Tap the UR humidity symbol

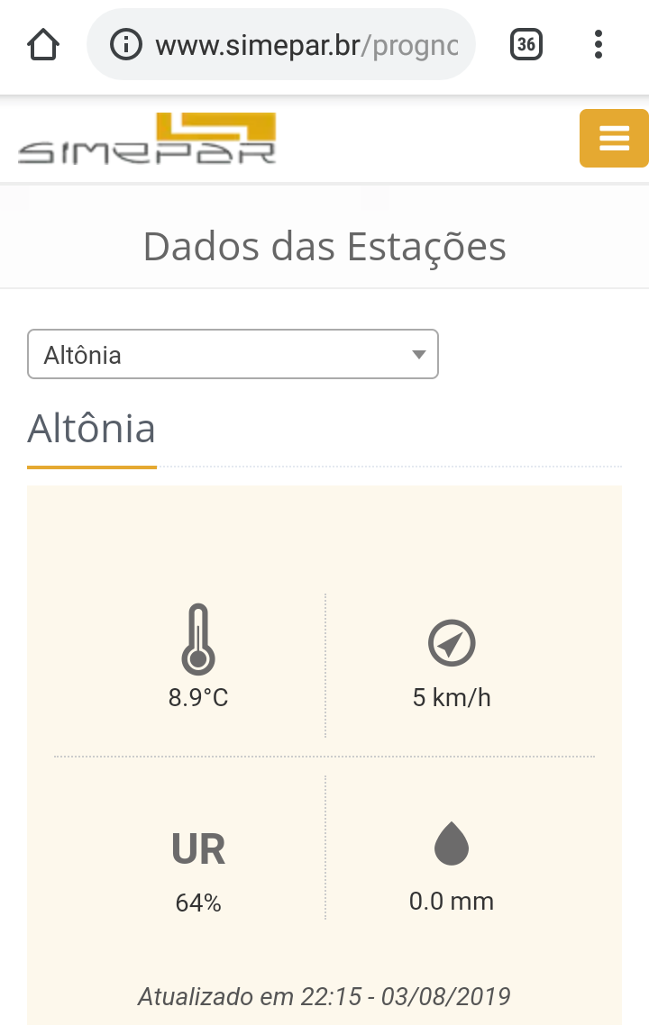click(198, 849)
